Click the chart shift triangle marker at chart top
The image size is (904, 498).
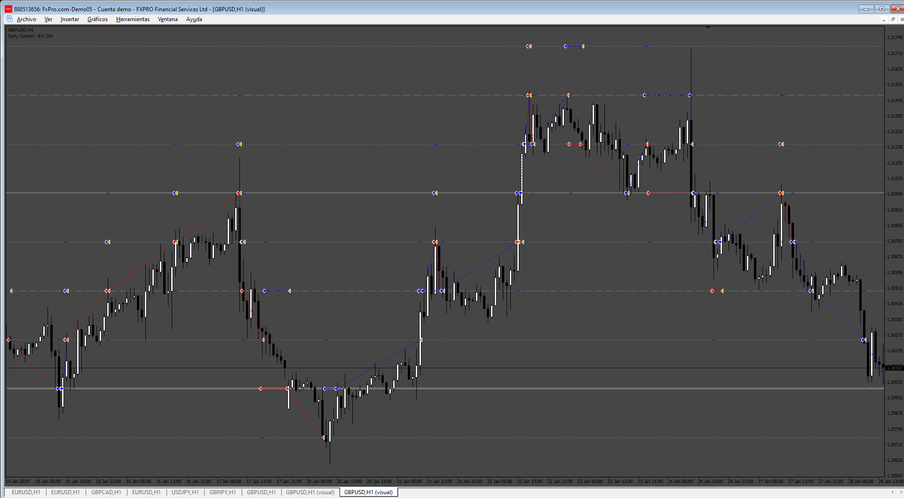tap(708, 27)
